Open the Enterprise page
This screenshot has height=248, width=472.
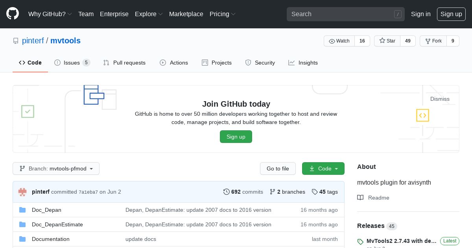114,14
